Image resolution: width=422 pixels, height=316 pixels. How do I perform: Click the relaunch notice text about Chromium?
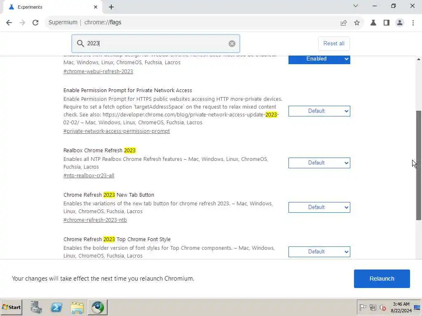pos(103,279)
